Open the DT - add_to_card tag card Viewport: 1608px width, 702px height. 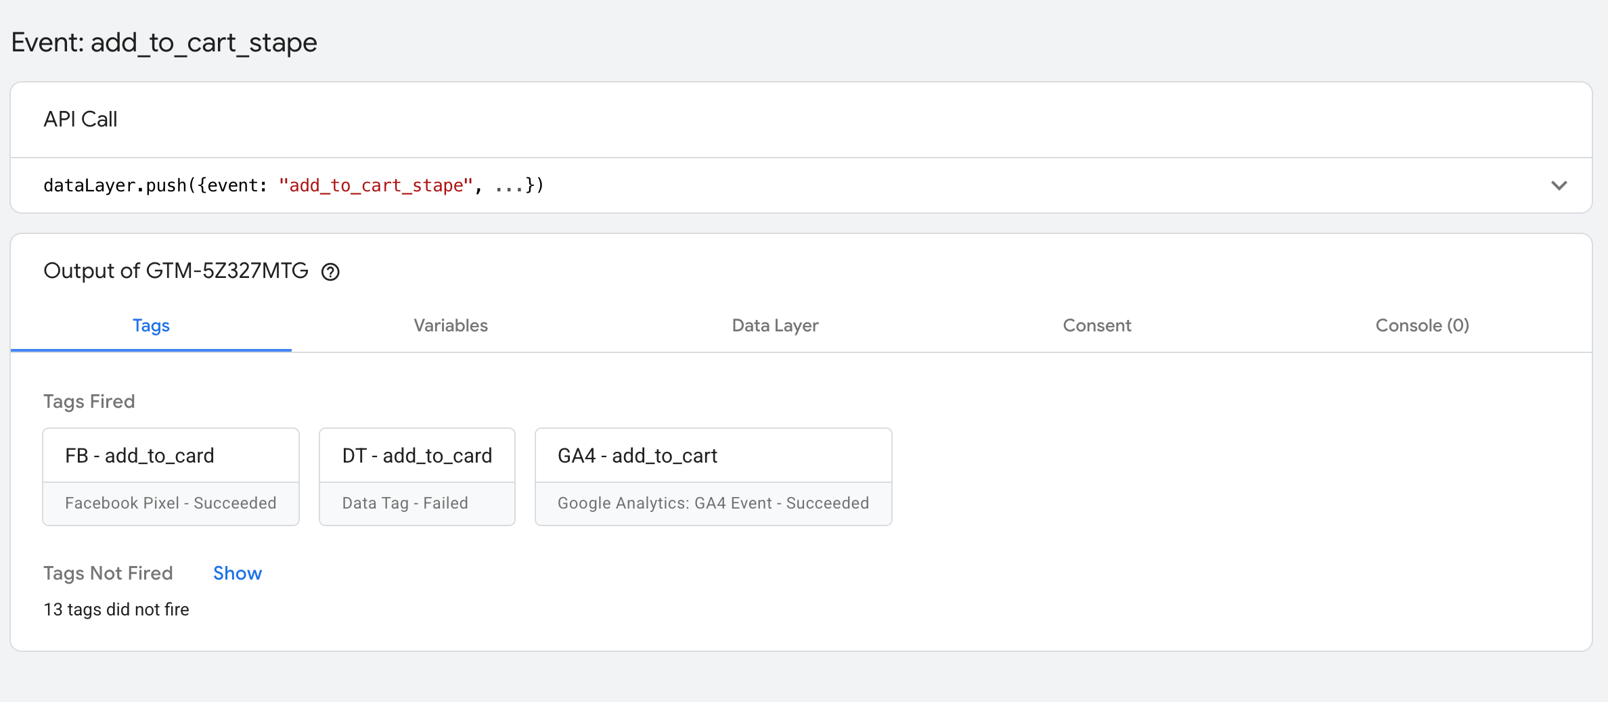pyautogui.click(x=417, y=476)
